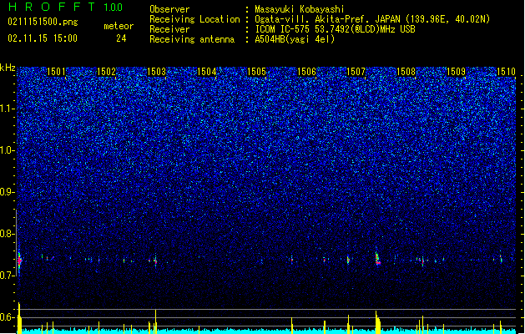
Task: Click the Receiving Location value text
Action: [372, 19]
